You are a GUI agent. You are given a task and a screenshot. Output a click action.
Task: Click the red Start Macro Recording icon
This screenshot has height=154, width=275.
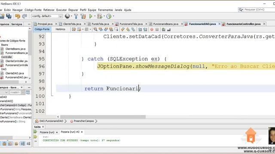click(x=152, y=30)
